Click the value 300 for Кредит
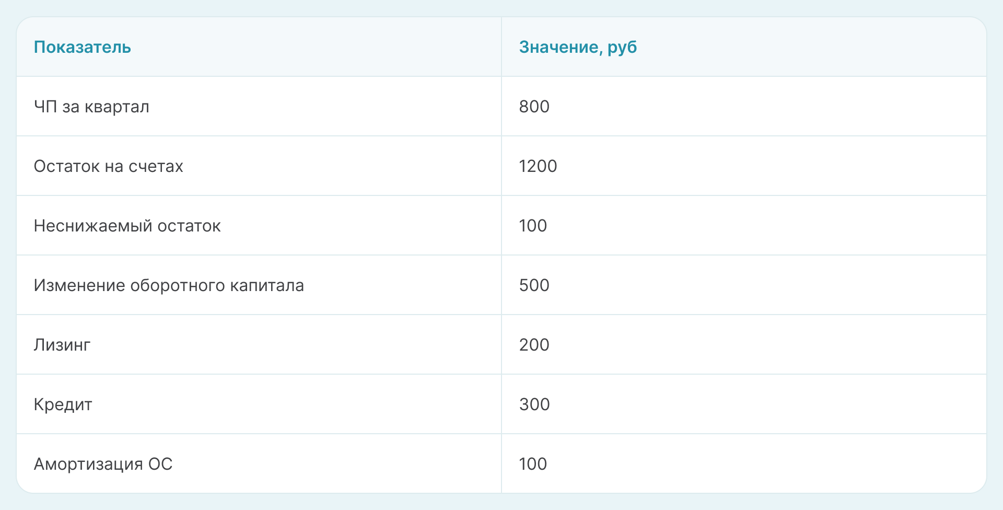This screenshot has height=510, width=1003. coord(534,404)
